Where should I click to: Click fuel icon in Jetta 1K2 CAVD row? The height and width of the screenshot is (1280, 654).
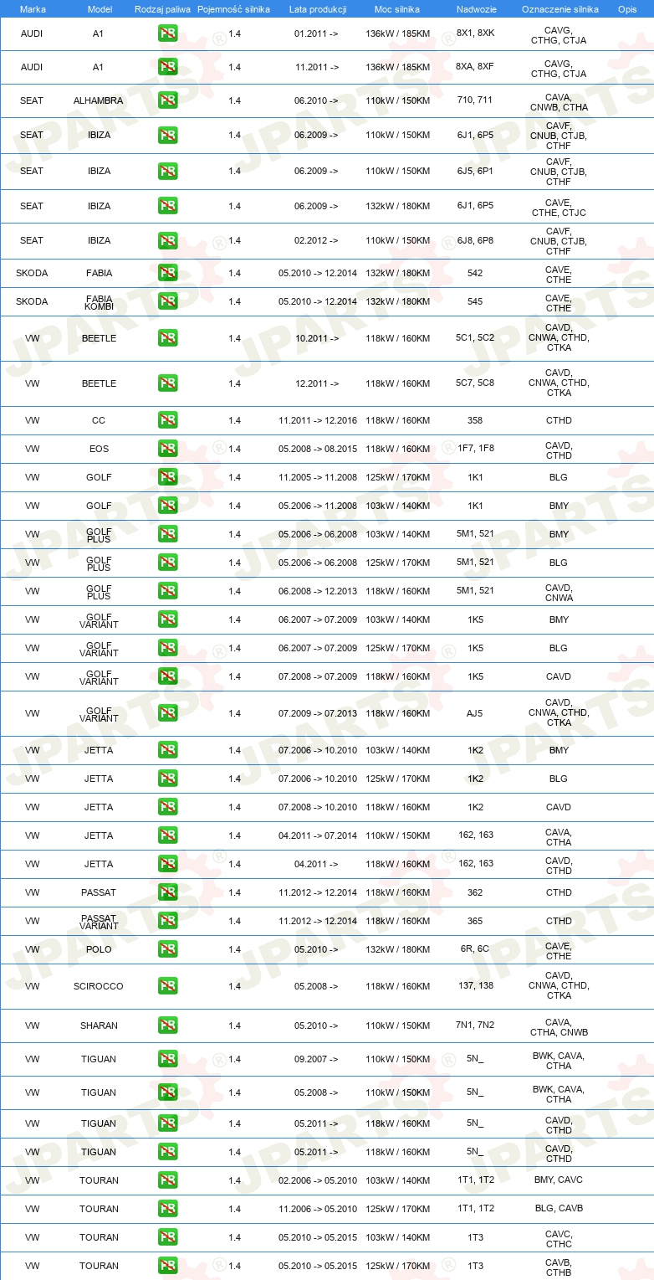pyautogui.click(x=167, y=807)
